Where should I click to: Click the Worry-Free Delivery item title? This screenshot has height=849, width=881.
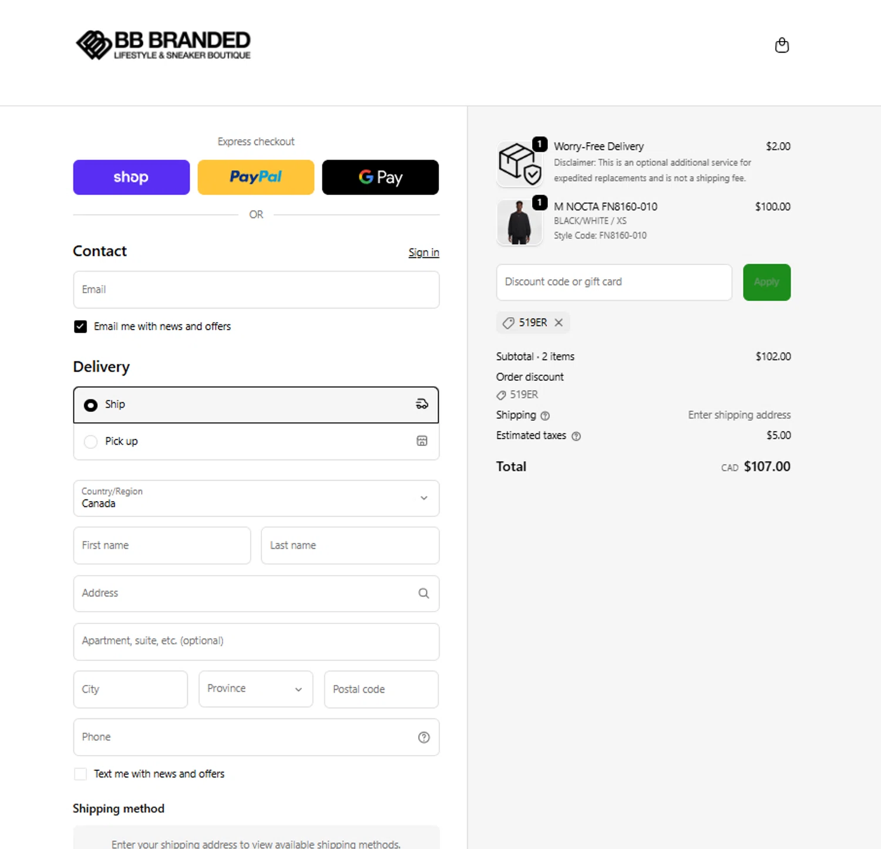tap(598, 146)
